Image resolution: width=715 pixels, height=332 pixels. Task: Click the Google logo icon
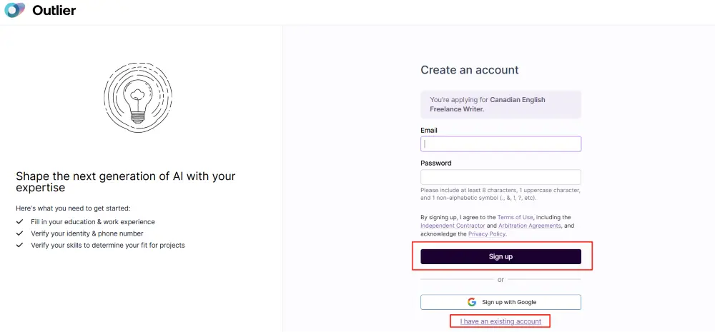coord(471,302)
